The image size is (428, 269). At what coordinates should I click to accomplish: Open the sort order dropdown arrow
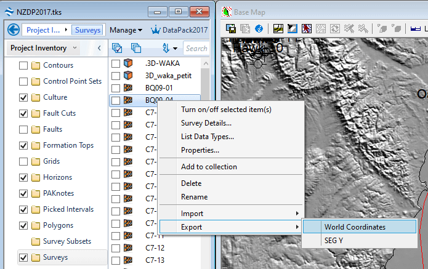(x=176, y=48)
